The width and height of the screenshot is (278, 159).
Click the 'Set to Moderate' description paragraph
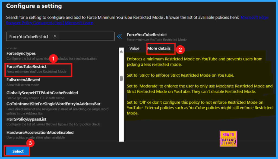click(x=200, y=89)
